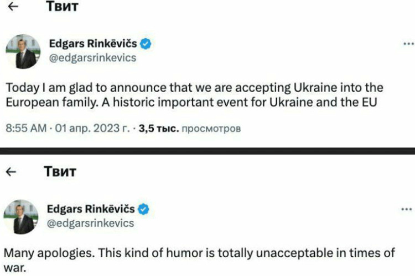
Task: Open Edgars Rinkēvičs name on the announcement tweet
Action: point(96,44)
